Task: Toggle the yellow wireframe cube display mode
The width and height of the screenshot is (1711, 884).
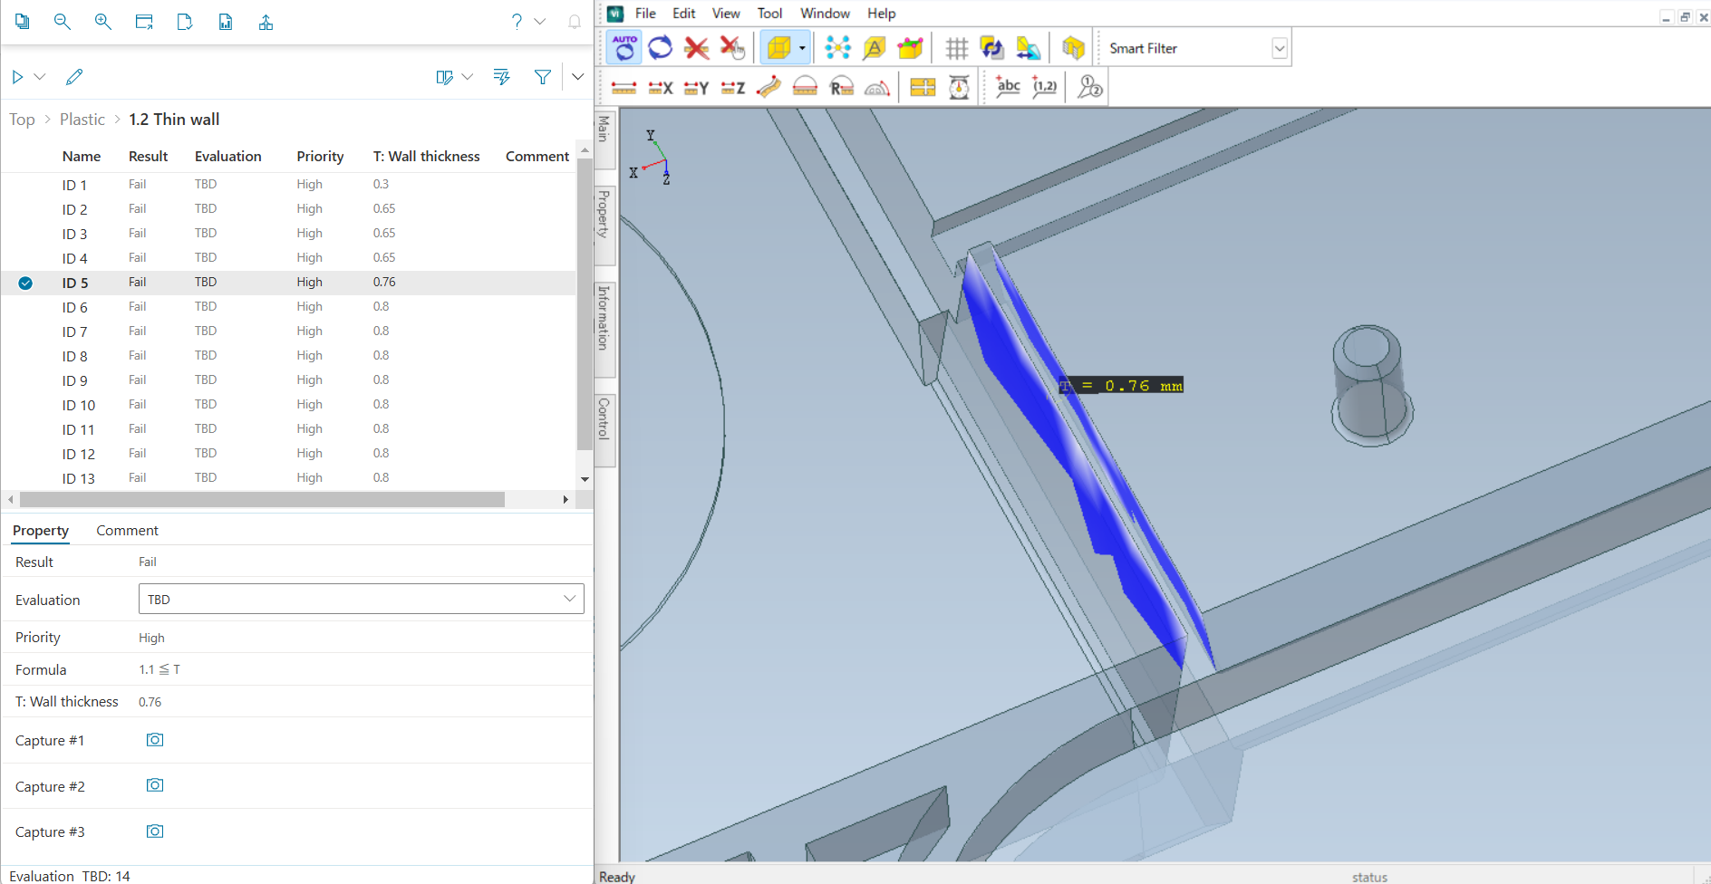Action: [778, 48]
